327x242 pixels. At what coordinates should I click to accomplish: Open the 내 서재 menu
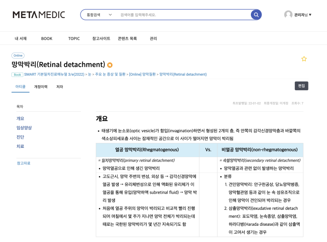click(21, 39)
